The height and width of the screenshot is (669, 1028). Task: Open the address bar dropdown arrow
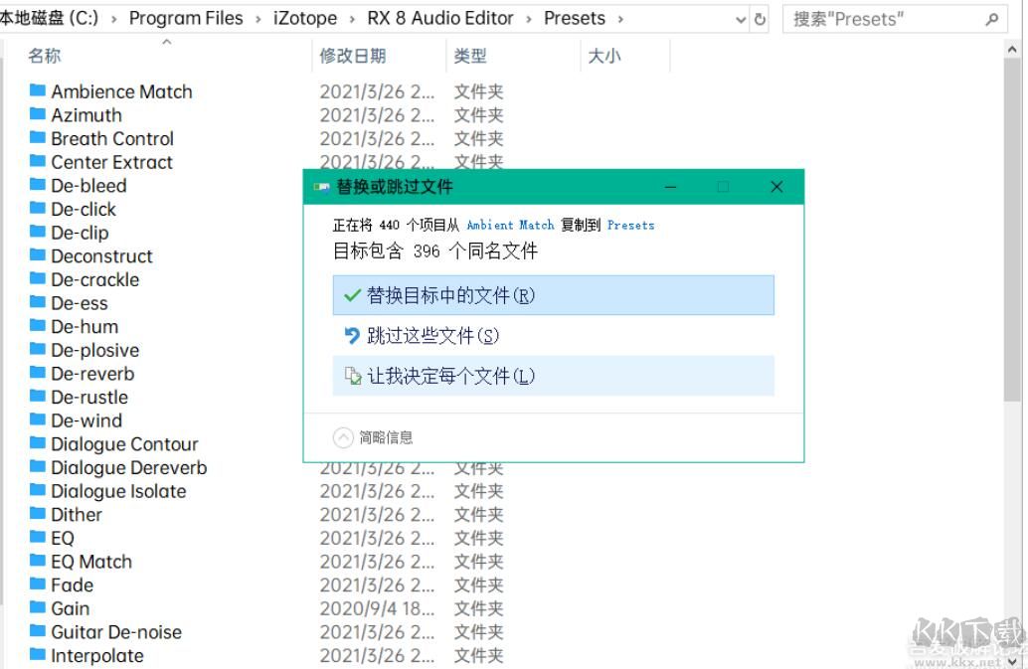coord(740,19)
